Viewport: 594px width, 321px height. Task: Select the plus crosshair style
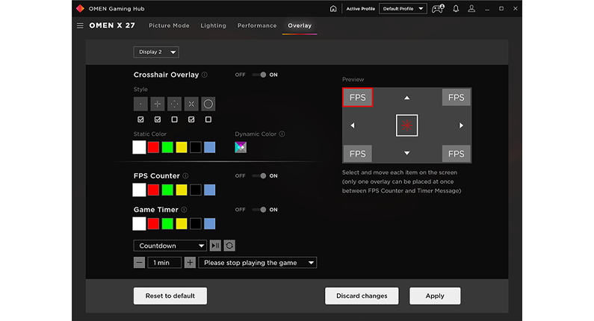(x=158, y=104)
